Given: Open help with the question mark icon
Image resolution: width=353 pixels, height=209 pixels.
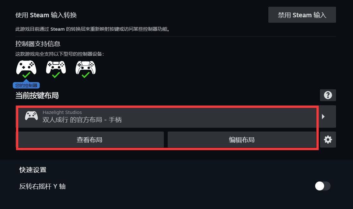Looking at the screenshot, I should tap(328, 95).
